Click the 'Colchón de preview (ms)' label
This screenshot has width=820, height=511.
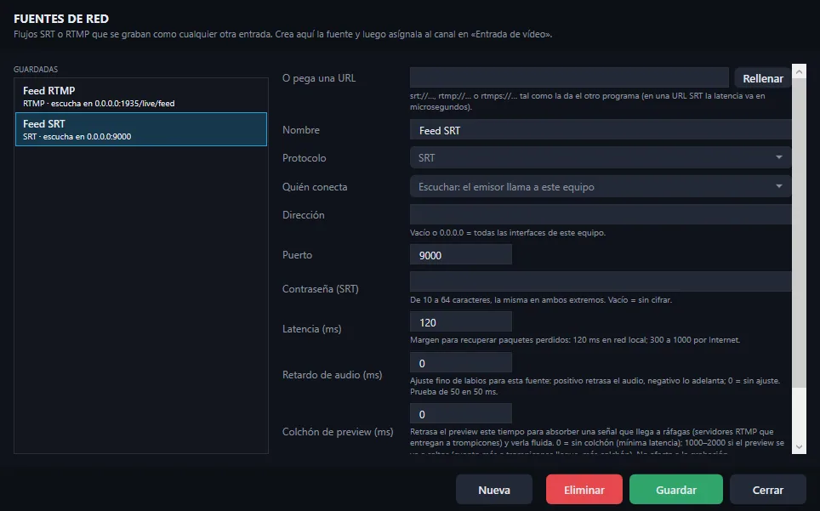(338, 432)
